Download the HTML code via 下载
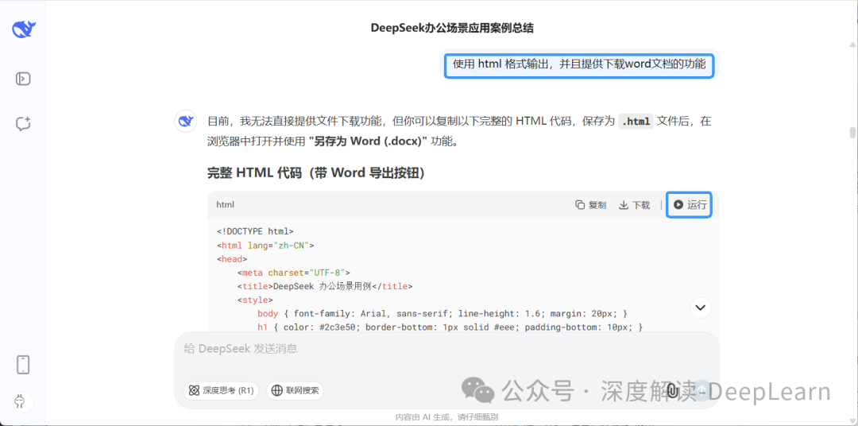 click(x=635, y=205)
